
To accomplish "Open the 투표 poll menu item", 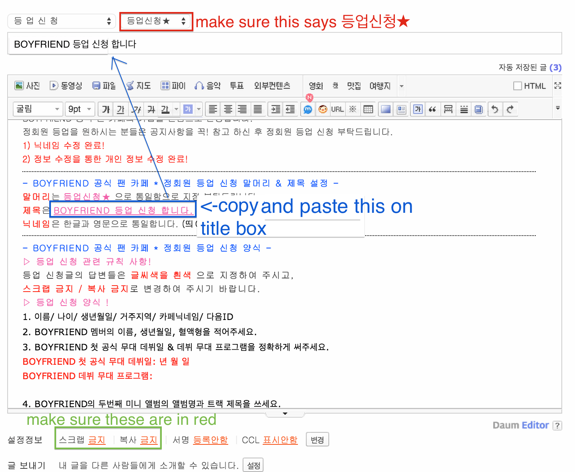I will [237, 86].
